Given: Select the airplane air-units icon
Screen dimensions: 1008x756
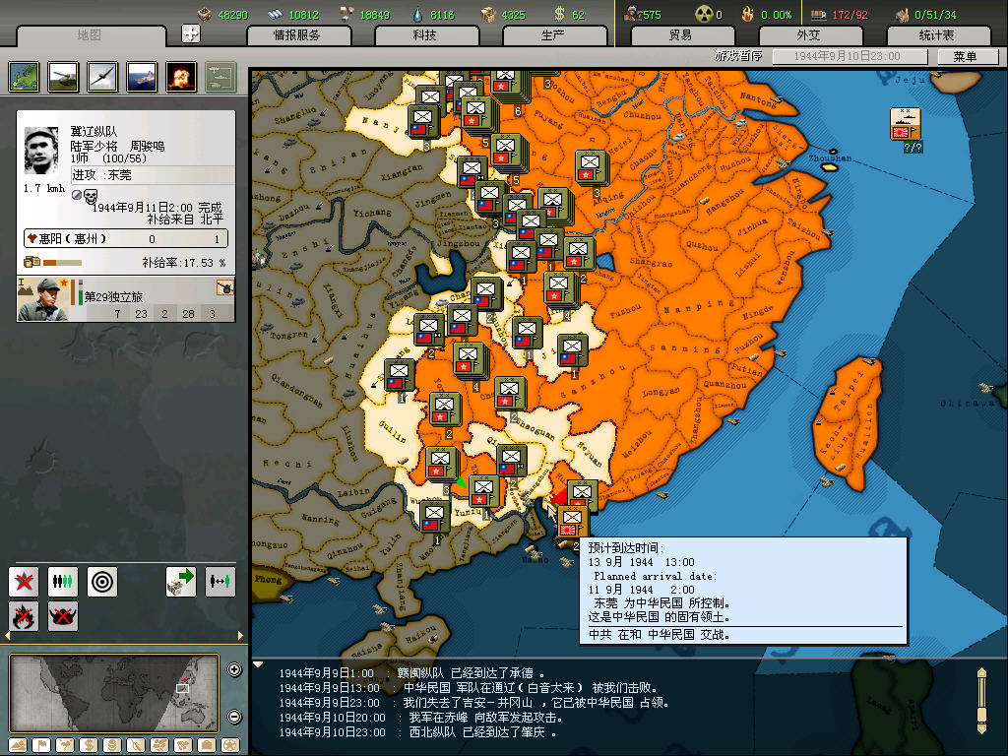Looking at the screenshot, I should [102, 77].
